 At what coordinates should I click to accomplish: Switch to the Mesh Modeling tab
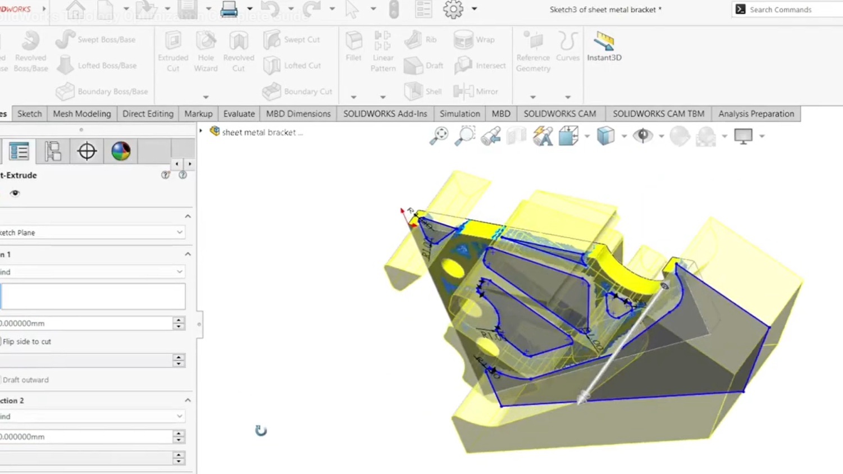82,113
